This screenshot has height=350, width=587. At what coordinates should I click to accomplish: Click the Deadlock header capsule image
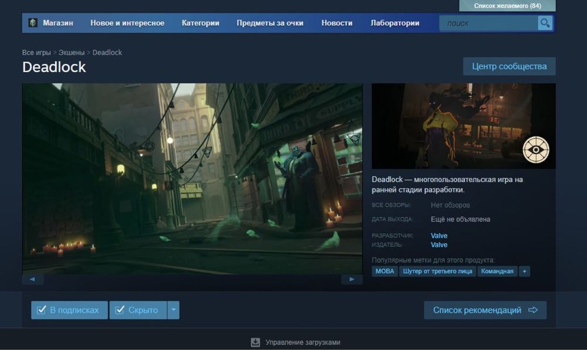coord(464,126)
